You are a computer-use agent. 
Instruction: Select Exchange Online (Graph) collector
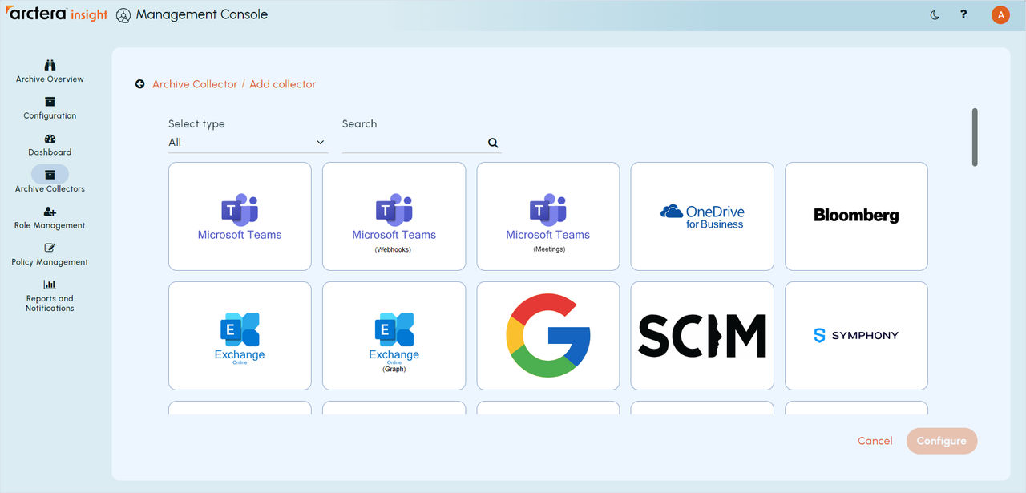point(394,336)
